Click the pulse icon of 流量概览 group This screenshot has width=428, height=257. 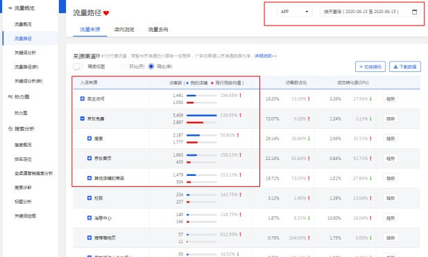coord(10,8)
